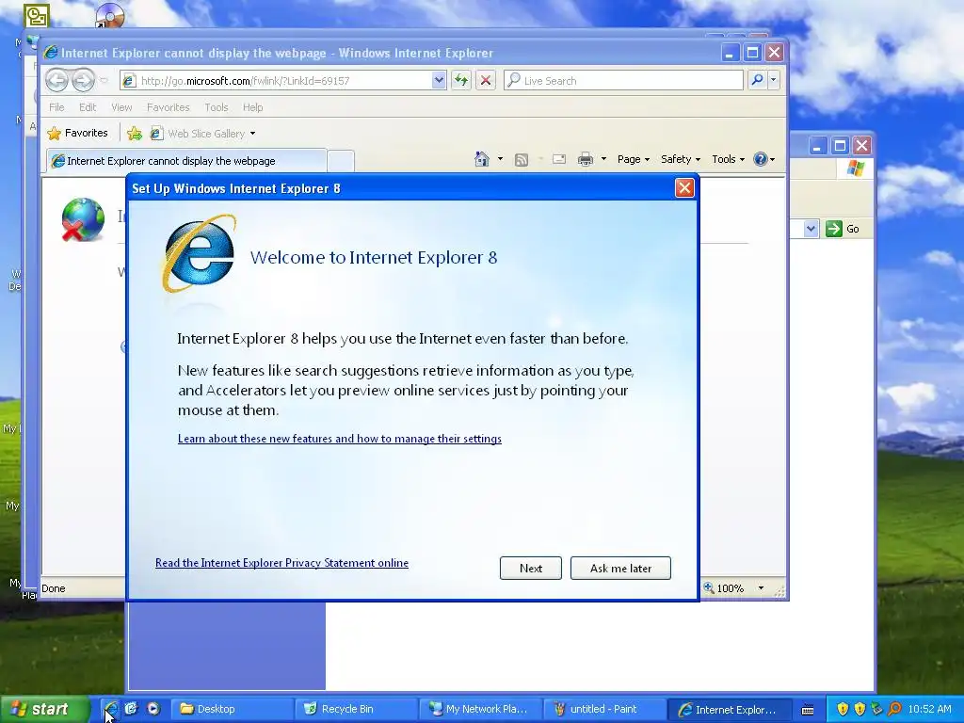The image size is (964, 723).
Task: Click the keyboard language bar icon
Action: [808, 710]
